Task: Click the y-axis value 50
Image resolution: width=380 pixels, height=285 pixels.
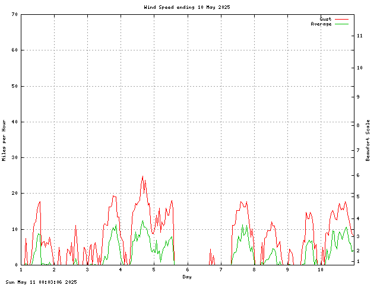Action: pyautogui.click(x=14, y=86)
